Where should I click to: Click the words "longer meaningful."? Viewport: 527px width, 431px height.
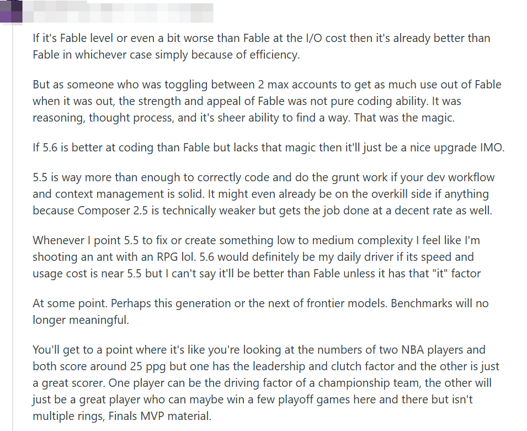point(81,320)
